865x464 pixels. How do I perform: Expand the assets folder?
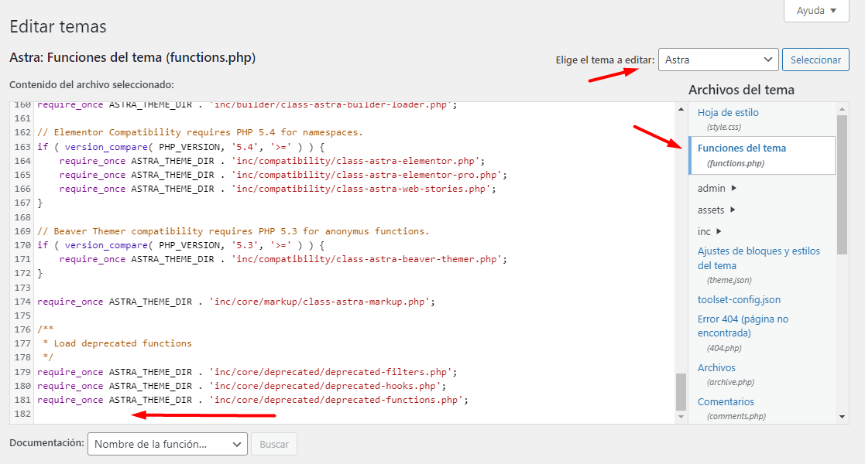pyautogui.click(x=716, y=210)
